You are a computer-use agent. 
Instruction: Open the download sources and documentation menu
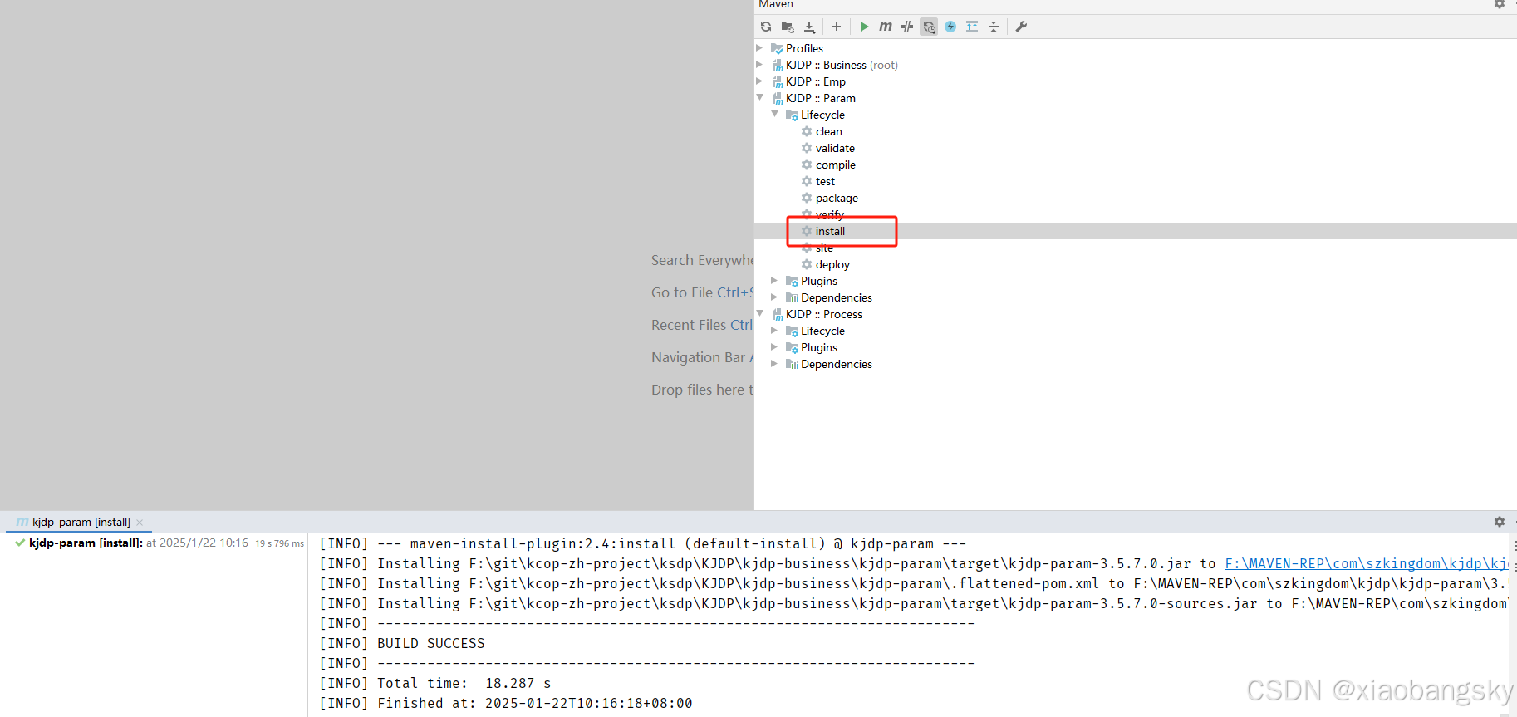tap(810, 27)
